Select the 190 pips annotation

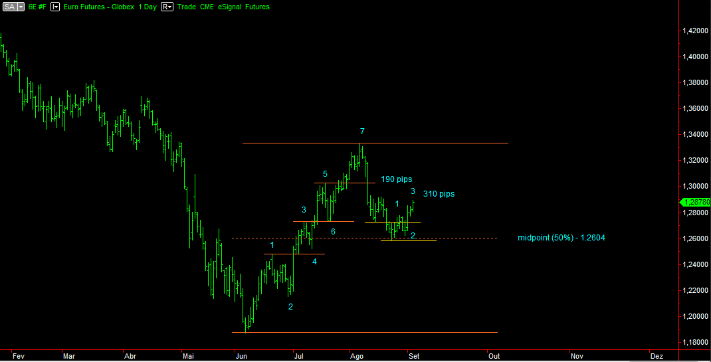point(396,179)
